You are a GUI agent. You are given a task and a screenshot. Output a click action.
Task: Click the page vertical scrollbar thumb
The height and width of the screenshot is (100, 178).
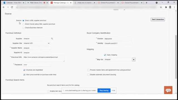[176, 57]
